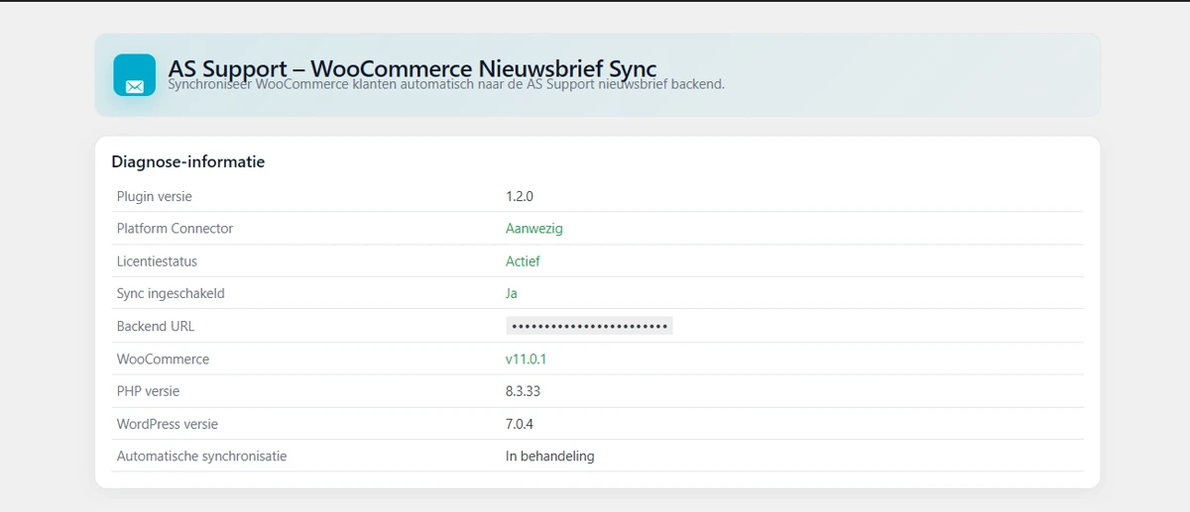Viewport: 1190px width, 512px height.
Task: Click the green Aanwezig status value
Action: pos(535,229)
